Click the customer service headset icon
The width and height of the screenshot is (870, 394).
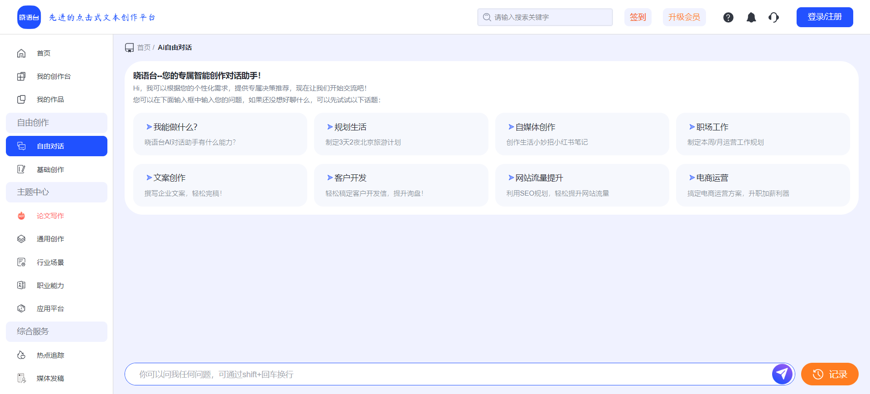pyautogui.click(x=773, y=17)
